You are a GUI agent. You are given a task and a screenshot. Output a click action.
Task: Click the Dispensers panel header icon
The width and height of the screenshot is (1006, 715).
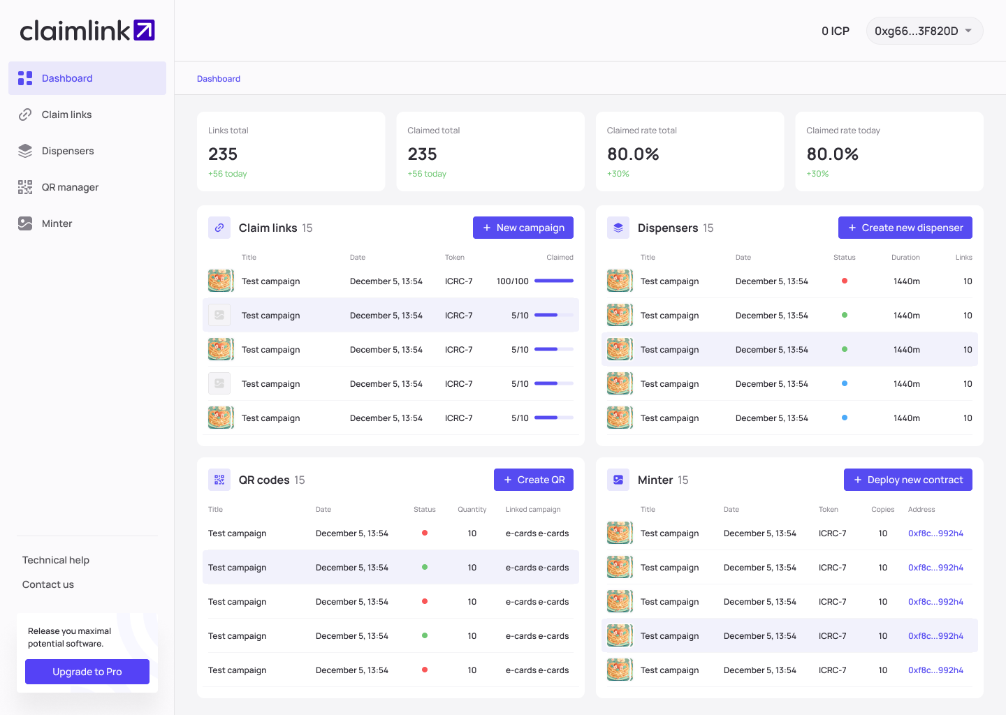[x=618, y=228]
